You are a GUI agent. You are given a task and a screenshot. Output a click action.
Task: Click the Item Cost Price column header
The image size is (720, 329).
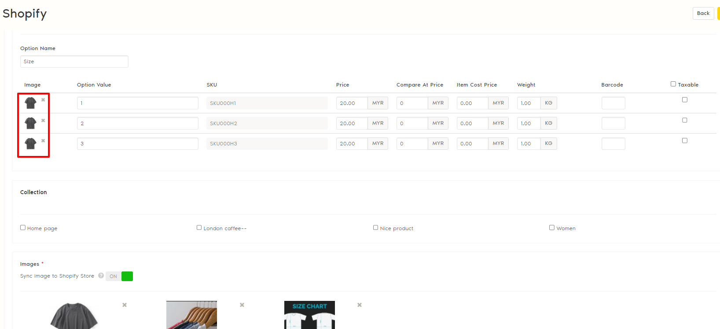click(477, 85)
